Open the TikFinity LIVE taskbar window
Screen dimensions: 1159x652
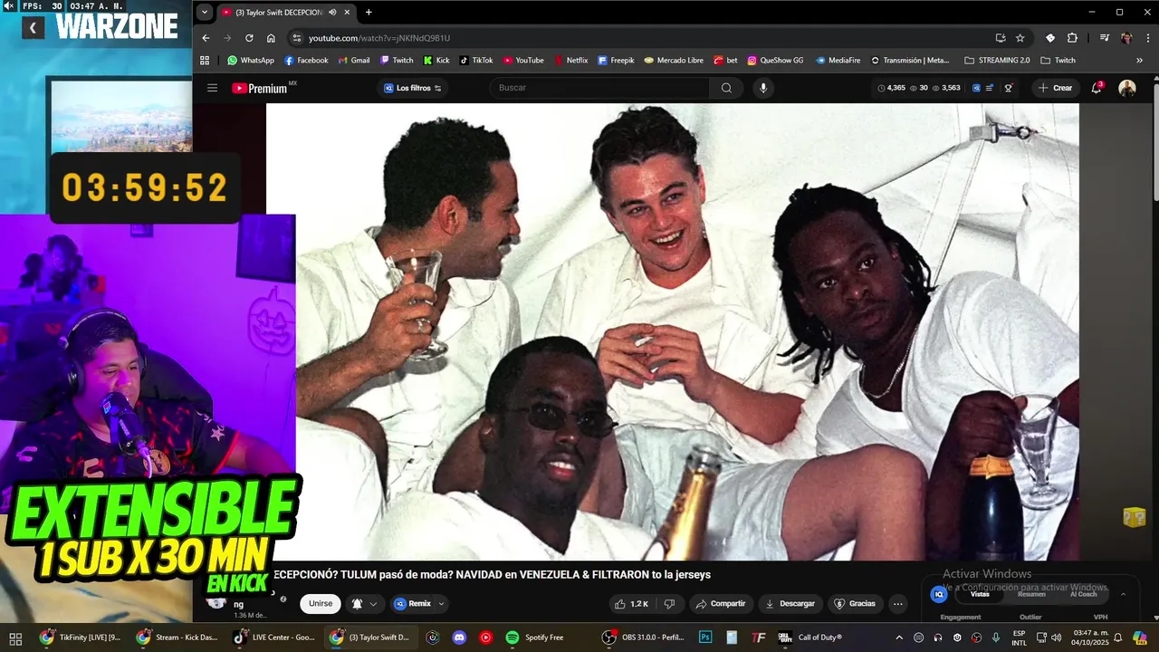tap(81, 638)
